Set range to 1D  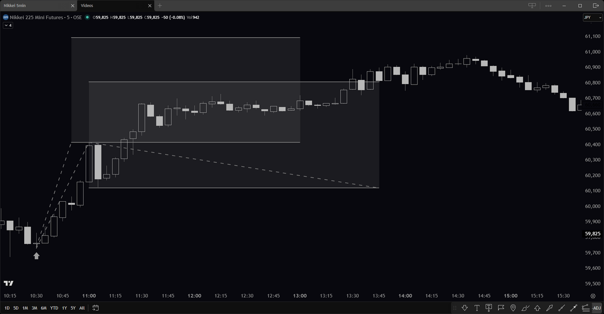[x=7, y=307]
